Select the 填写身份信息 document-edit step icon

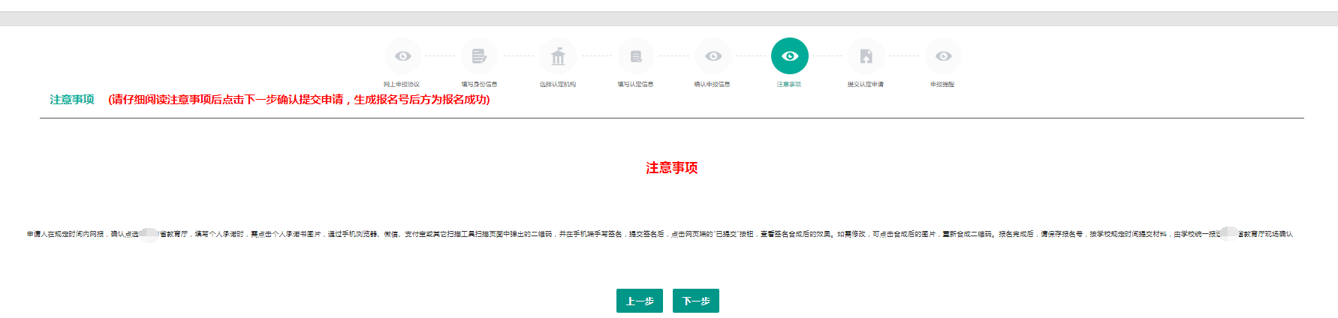click(479, 56)
